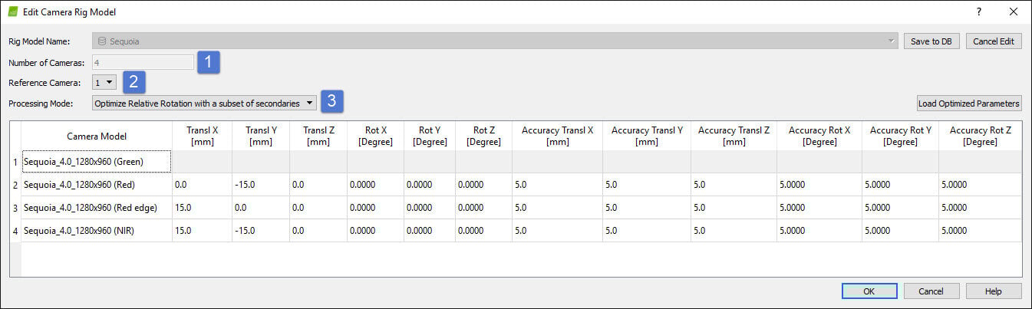
Task: Expand the Reference Camera dropdown
Action: point(104,82)
